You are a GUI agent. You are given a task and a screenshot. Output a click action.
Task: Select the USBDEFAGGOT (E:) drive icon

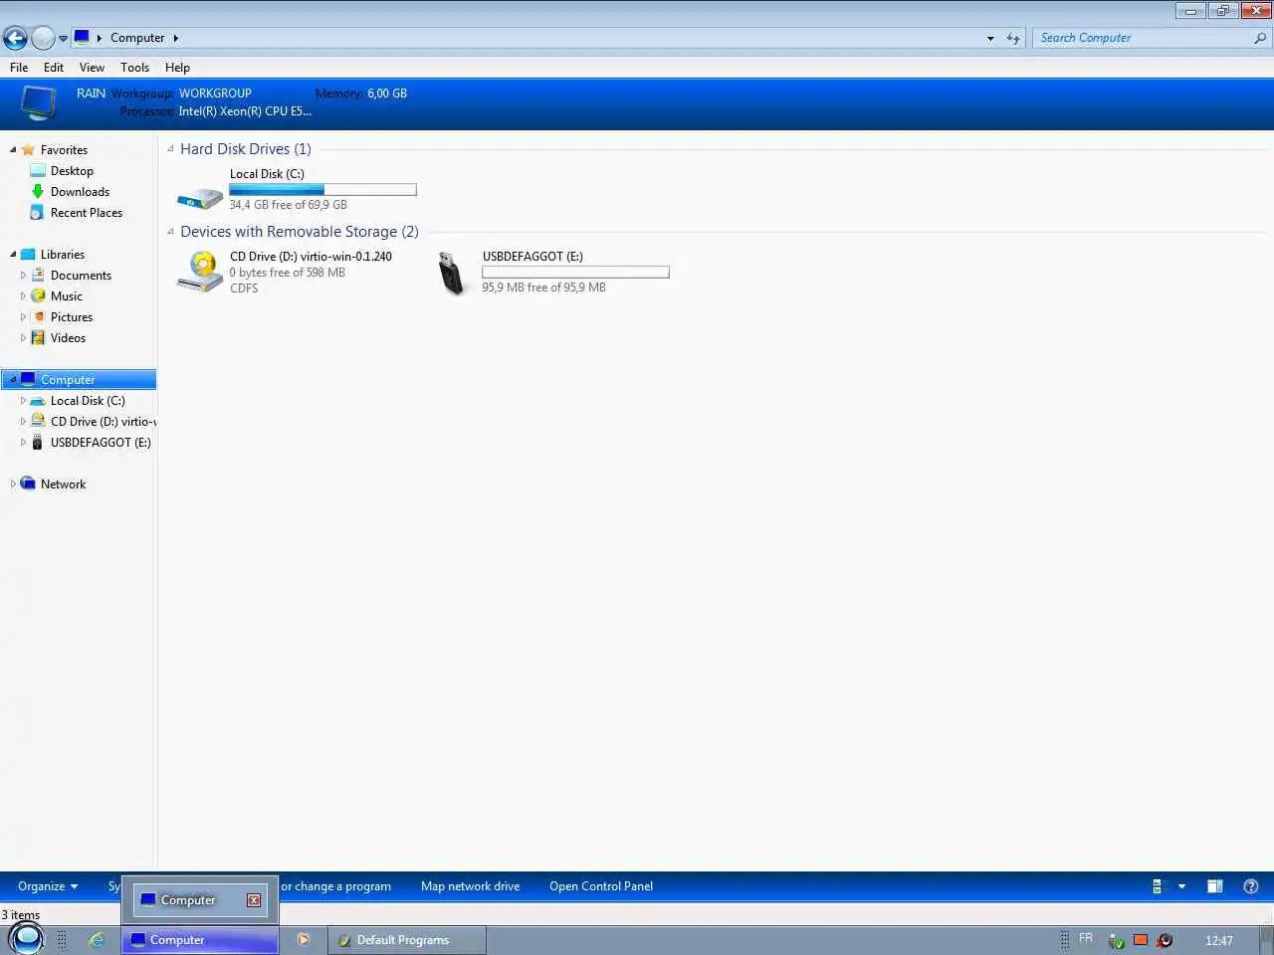pos(452,273)
